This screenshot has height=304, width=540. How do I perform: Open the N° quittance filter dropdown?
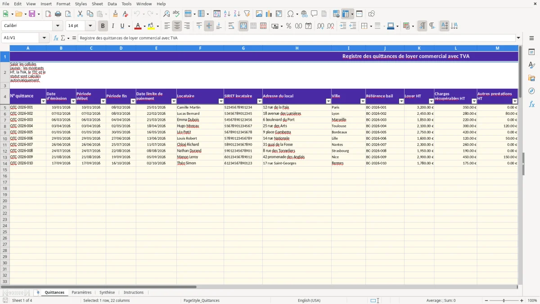[x=43, y=101]
